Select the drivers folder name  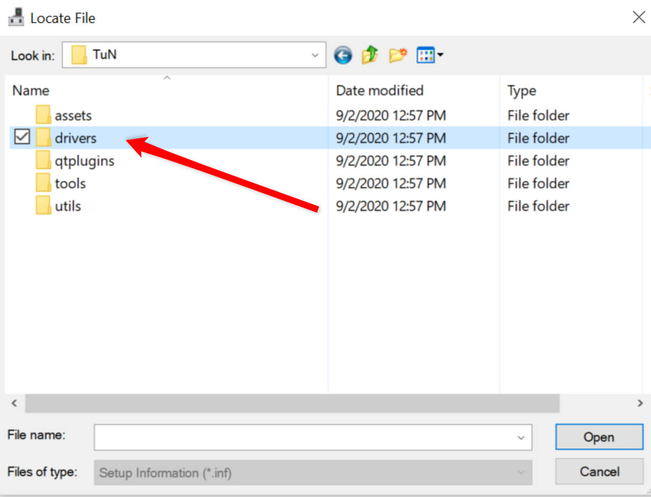point(76,138)
